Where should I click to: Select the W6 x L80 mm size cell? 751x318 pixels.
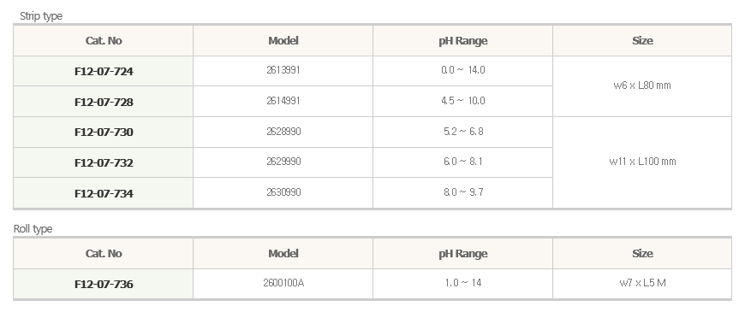point(642,85)
